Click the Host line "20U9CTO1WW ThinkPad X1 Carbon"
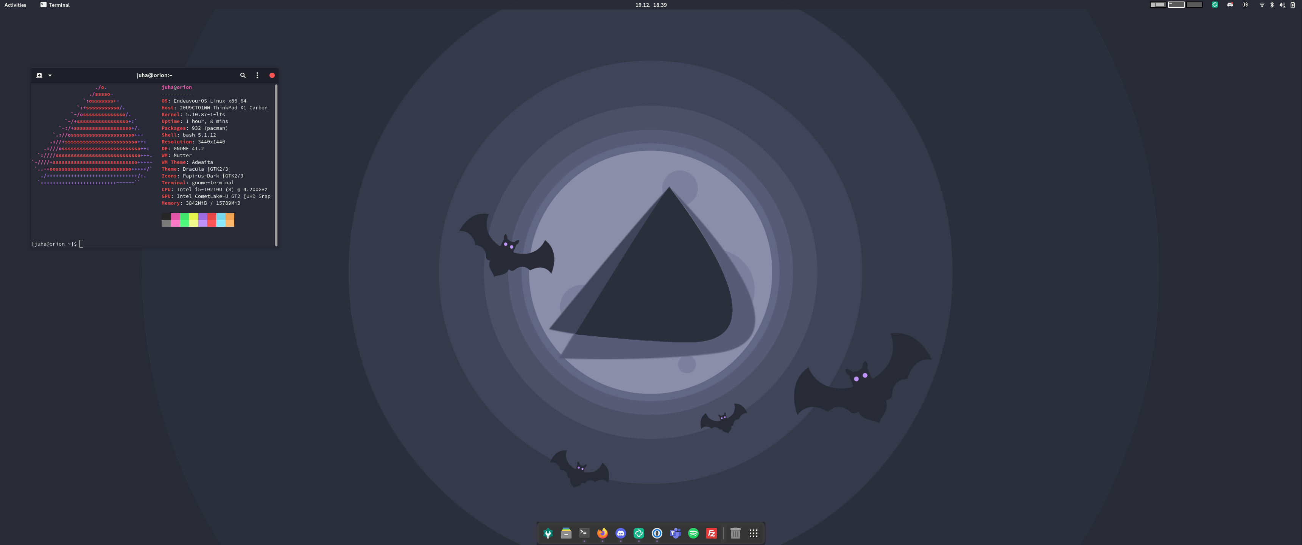Viewport: 1302px width, 545px height. point(214,108)
